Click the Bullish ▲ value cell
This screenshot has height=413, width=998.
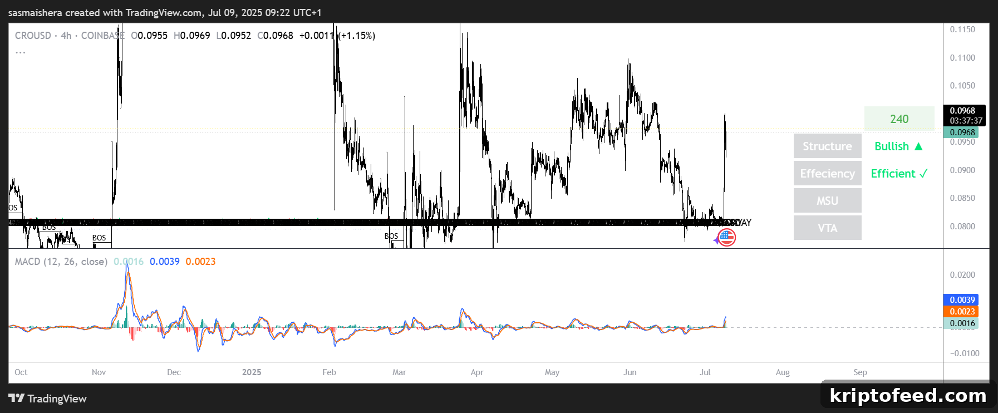coord(899,146)
